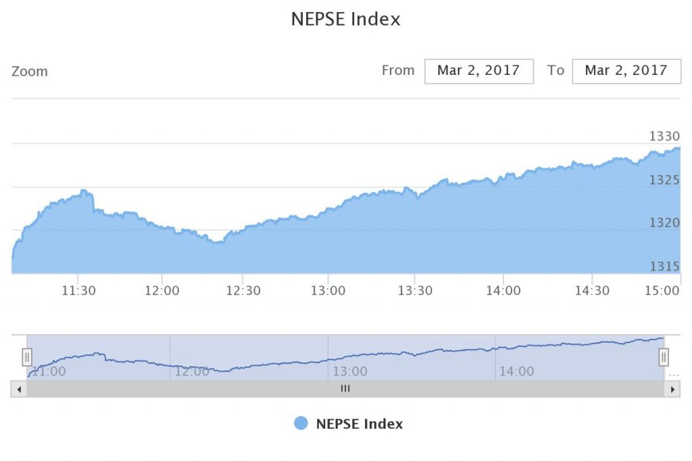Click the blue NEPSE Index legend circle
This screenshot has width=692, height=461.
(x=301, y=423)
